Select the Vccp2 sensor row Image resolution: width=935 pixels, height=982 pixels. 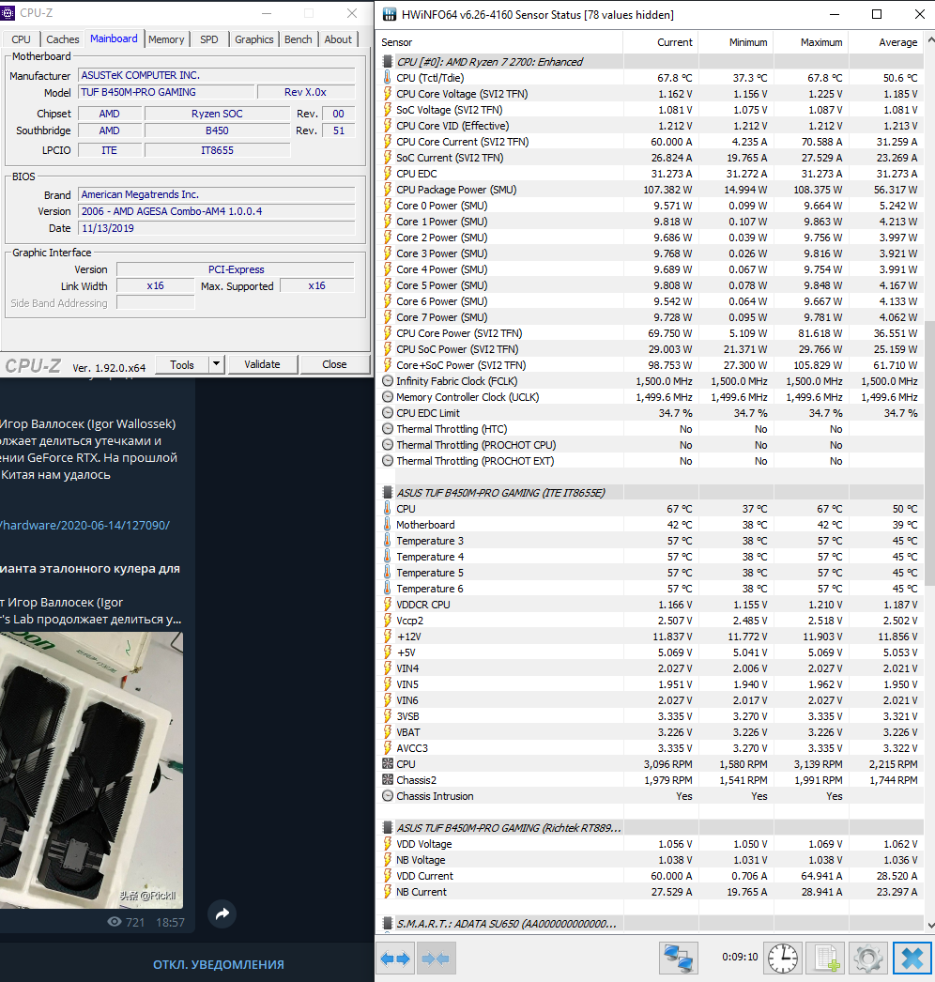pyautogui.click(x=651, y=621)
